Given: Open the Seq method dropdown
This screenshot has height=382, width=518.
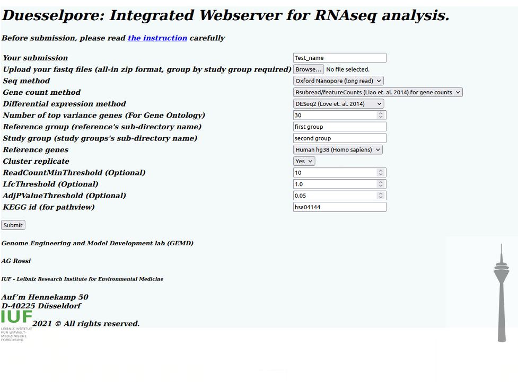Looking at the screenshot, I should point(338,81).
